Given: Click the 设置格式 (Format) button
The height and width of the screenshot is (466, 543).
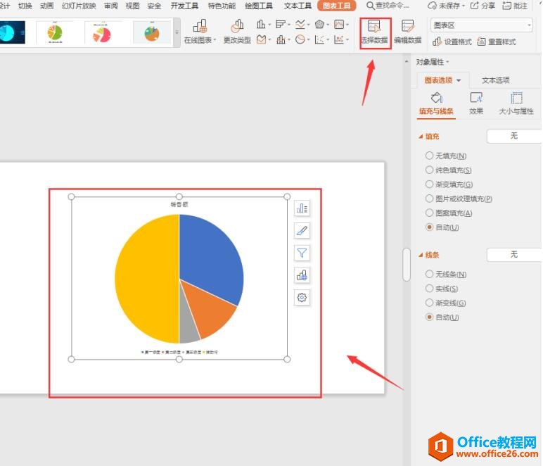Looking at the screenshot, I should coord(452,42).
